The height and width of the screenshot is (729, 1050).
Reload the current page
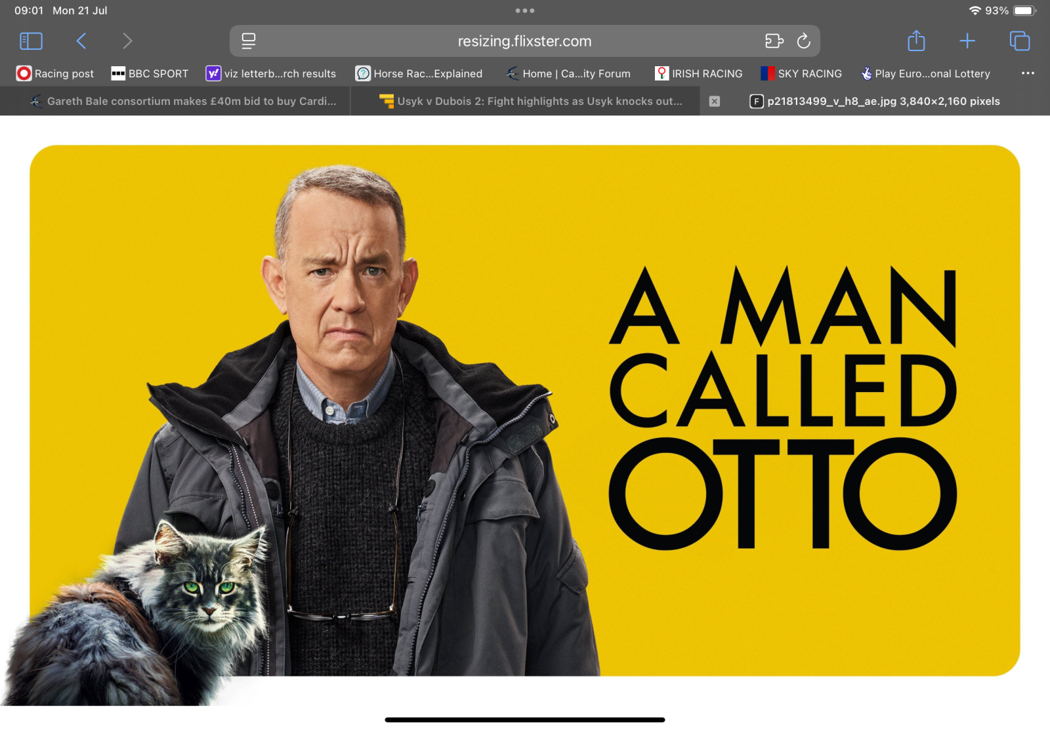tap(803, 41)
